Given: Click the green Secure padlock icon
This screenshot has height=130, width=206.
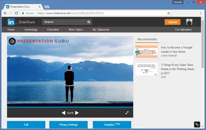Looking at the screenshot, I should [23, 13].
